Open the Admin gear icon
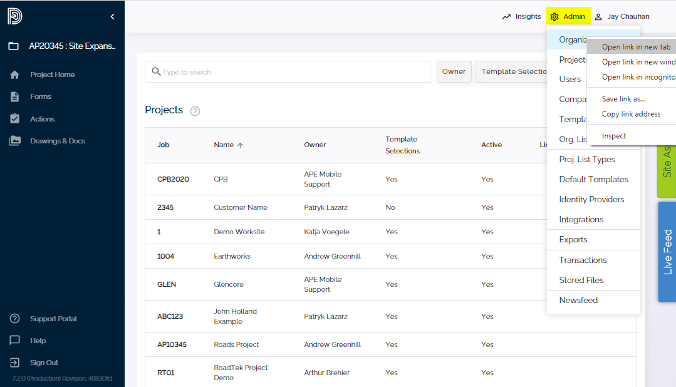 554,16
